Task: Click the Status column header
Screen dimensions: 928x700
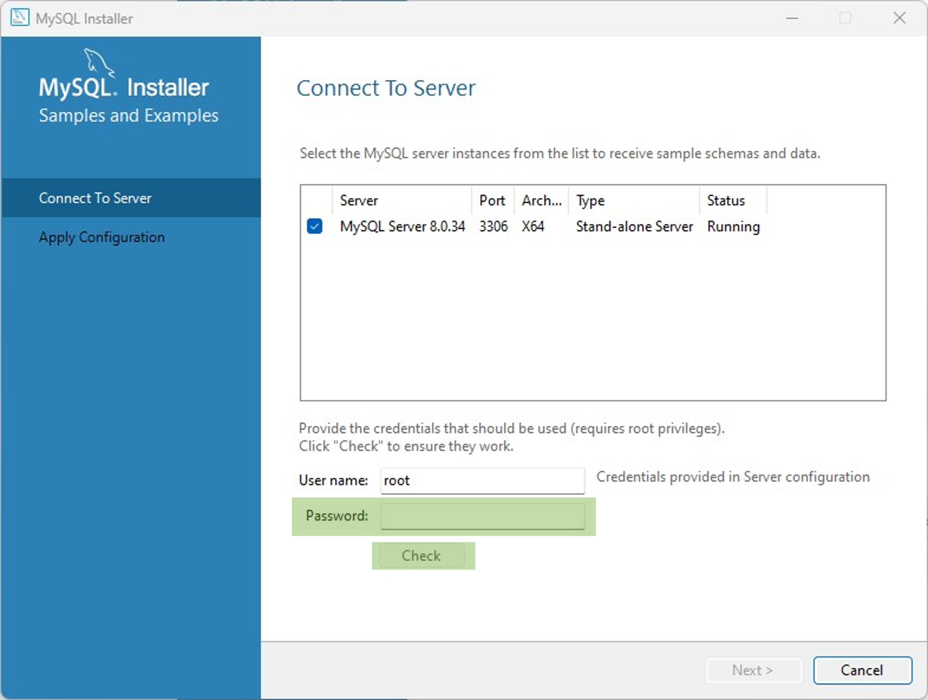Action: (x=726, y=200)
